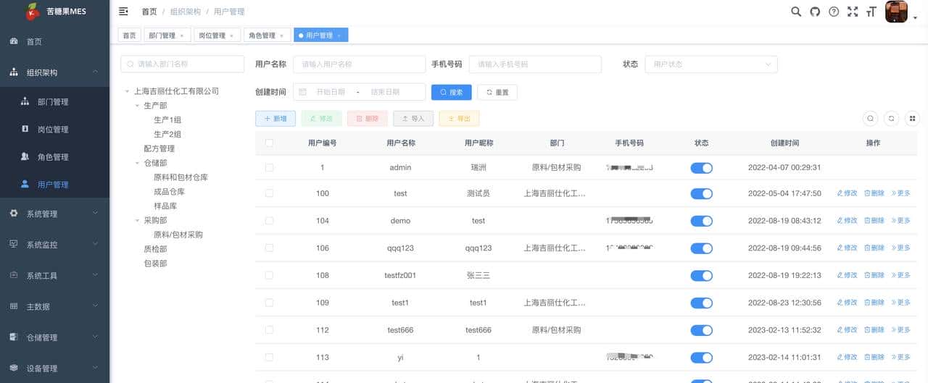The width and height of the screenshot is (928, 383).
Task: Open the header search magnifier icon
Action: tap(796, 12)
